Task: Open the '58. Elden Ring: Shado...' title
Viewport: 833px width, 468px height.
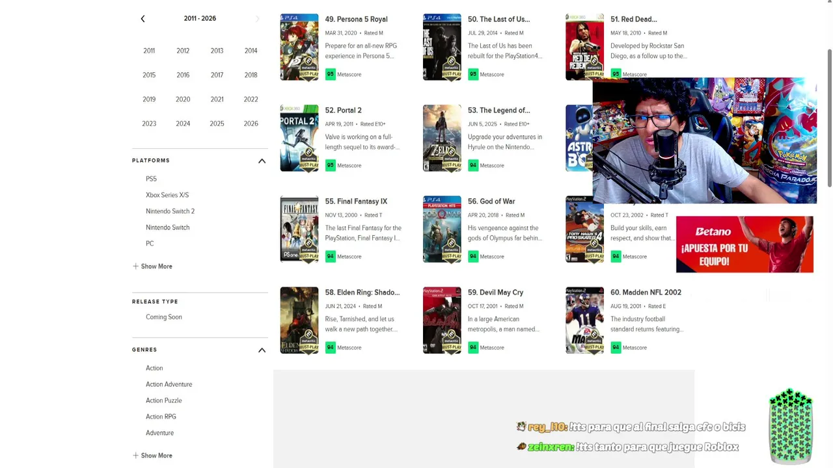Action: click(x=362, y=292)
